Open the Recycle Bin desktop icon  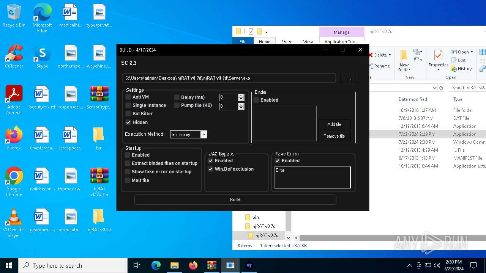[14, 16]
